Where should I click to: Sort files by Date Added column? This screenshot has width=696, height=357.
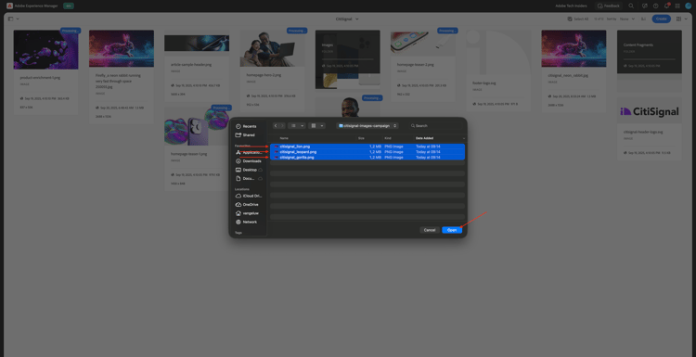(425, 138)
